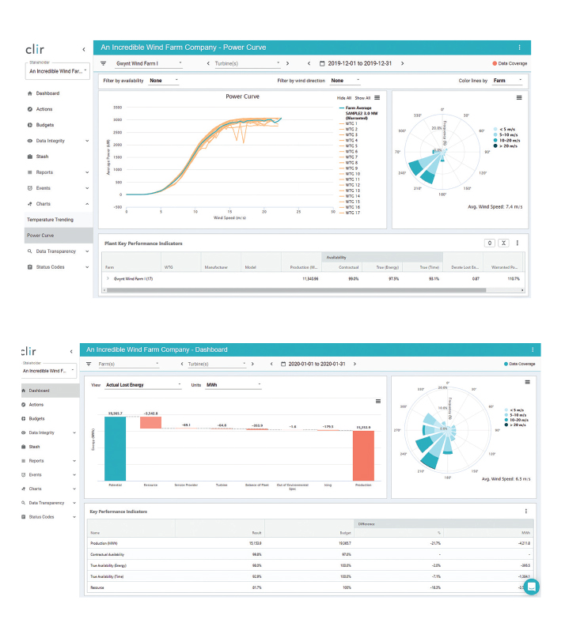Click the teal Potential bar in waterfall chart
This screenshot has height=623, width=565.
click(116, 448)
